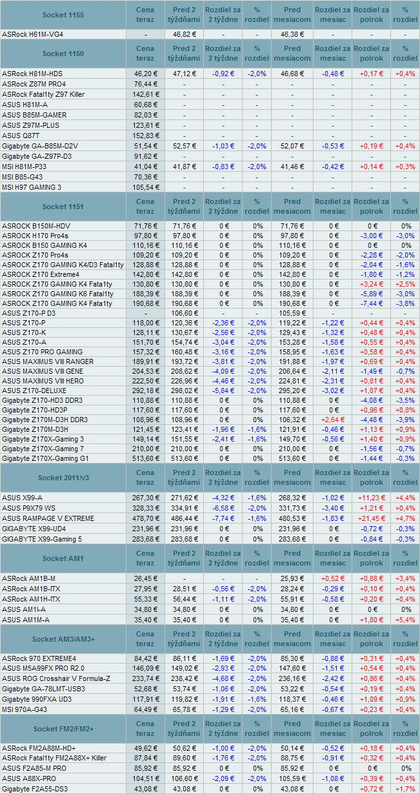Select the ASUS Z170 PRO GAMING name

pos(42,352)
